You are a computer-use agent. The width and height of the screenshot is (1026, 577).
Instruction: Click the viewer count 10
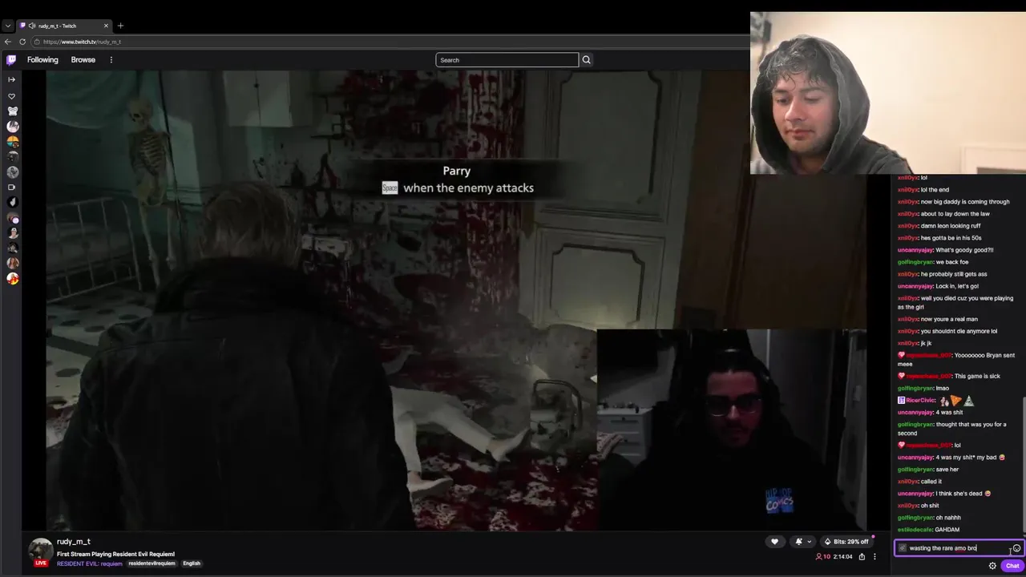pyautogui.click(x=823, y=556)
